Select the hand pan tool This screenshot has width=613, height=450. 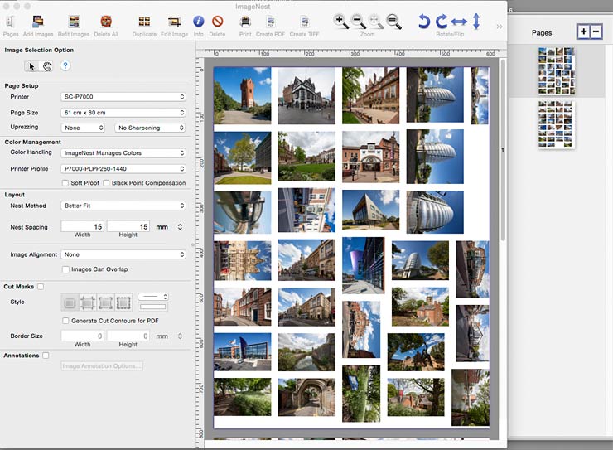pos(47,66)
